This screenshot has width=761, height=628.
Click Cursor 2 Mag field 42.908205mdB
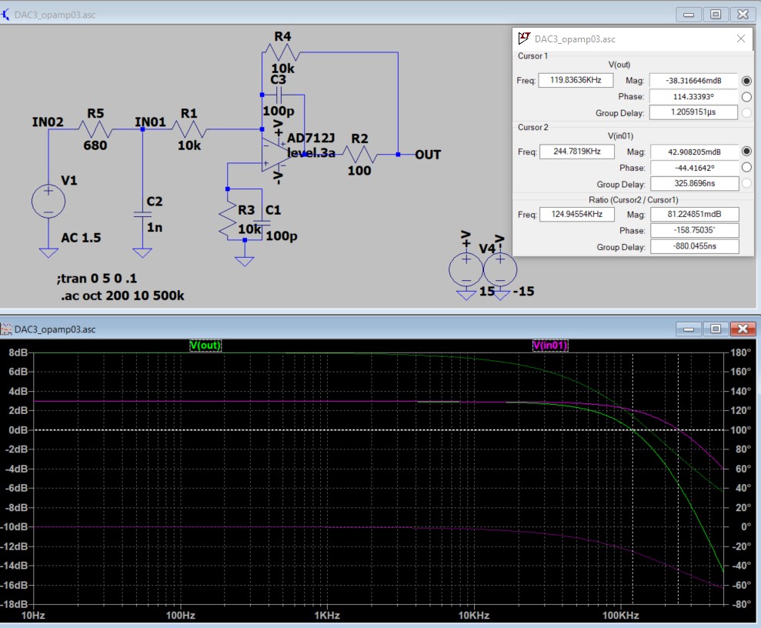click(695, 152)
